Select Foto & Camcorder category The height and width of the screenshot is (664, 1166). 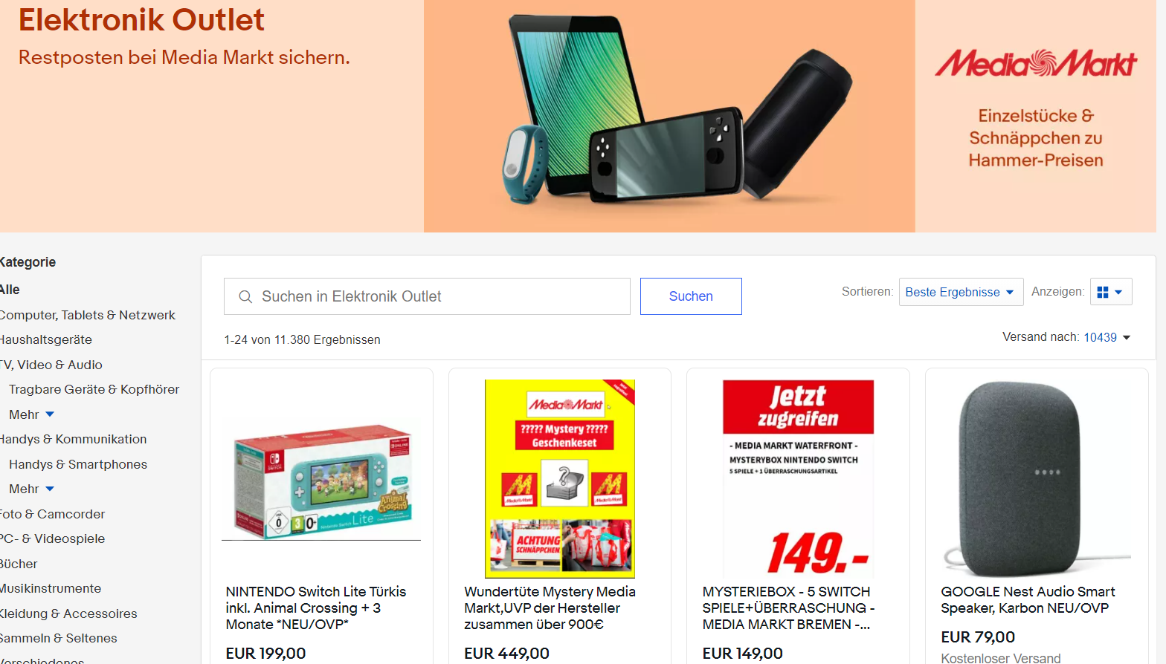52,514
